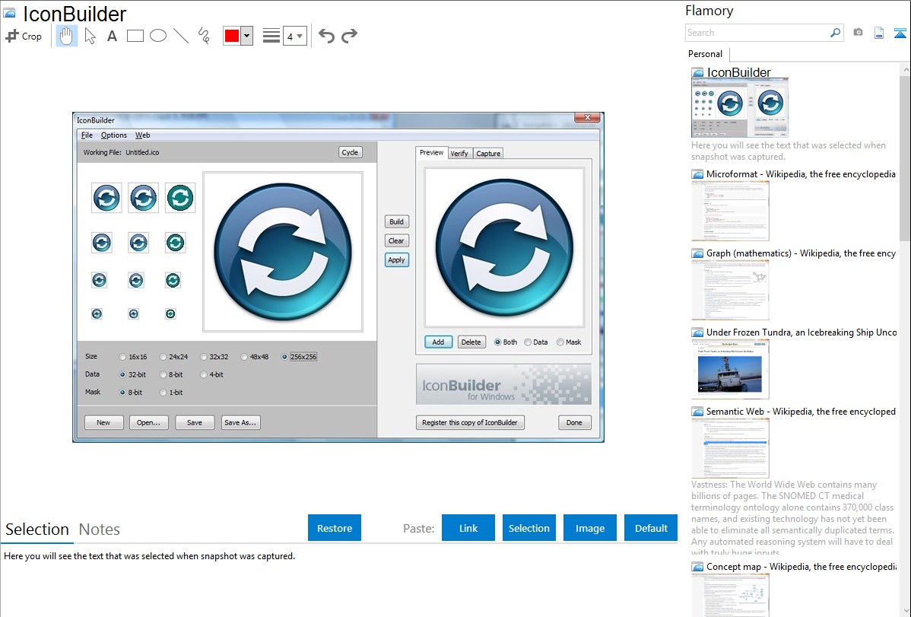911x617 pixels.
Task: Click the Restore button
Action: [x=335, y=527]
